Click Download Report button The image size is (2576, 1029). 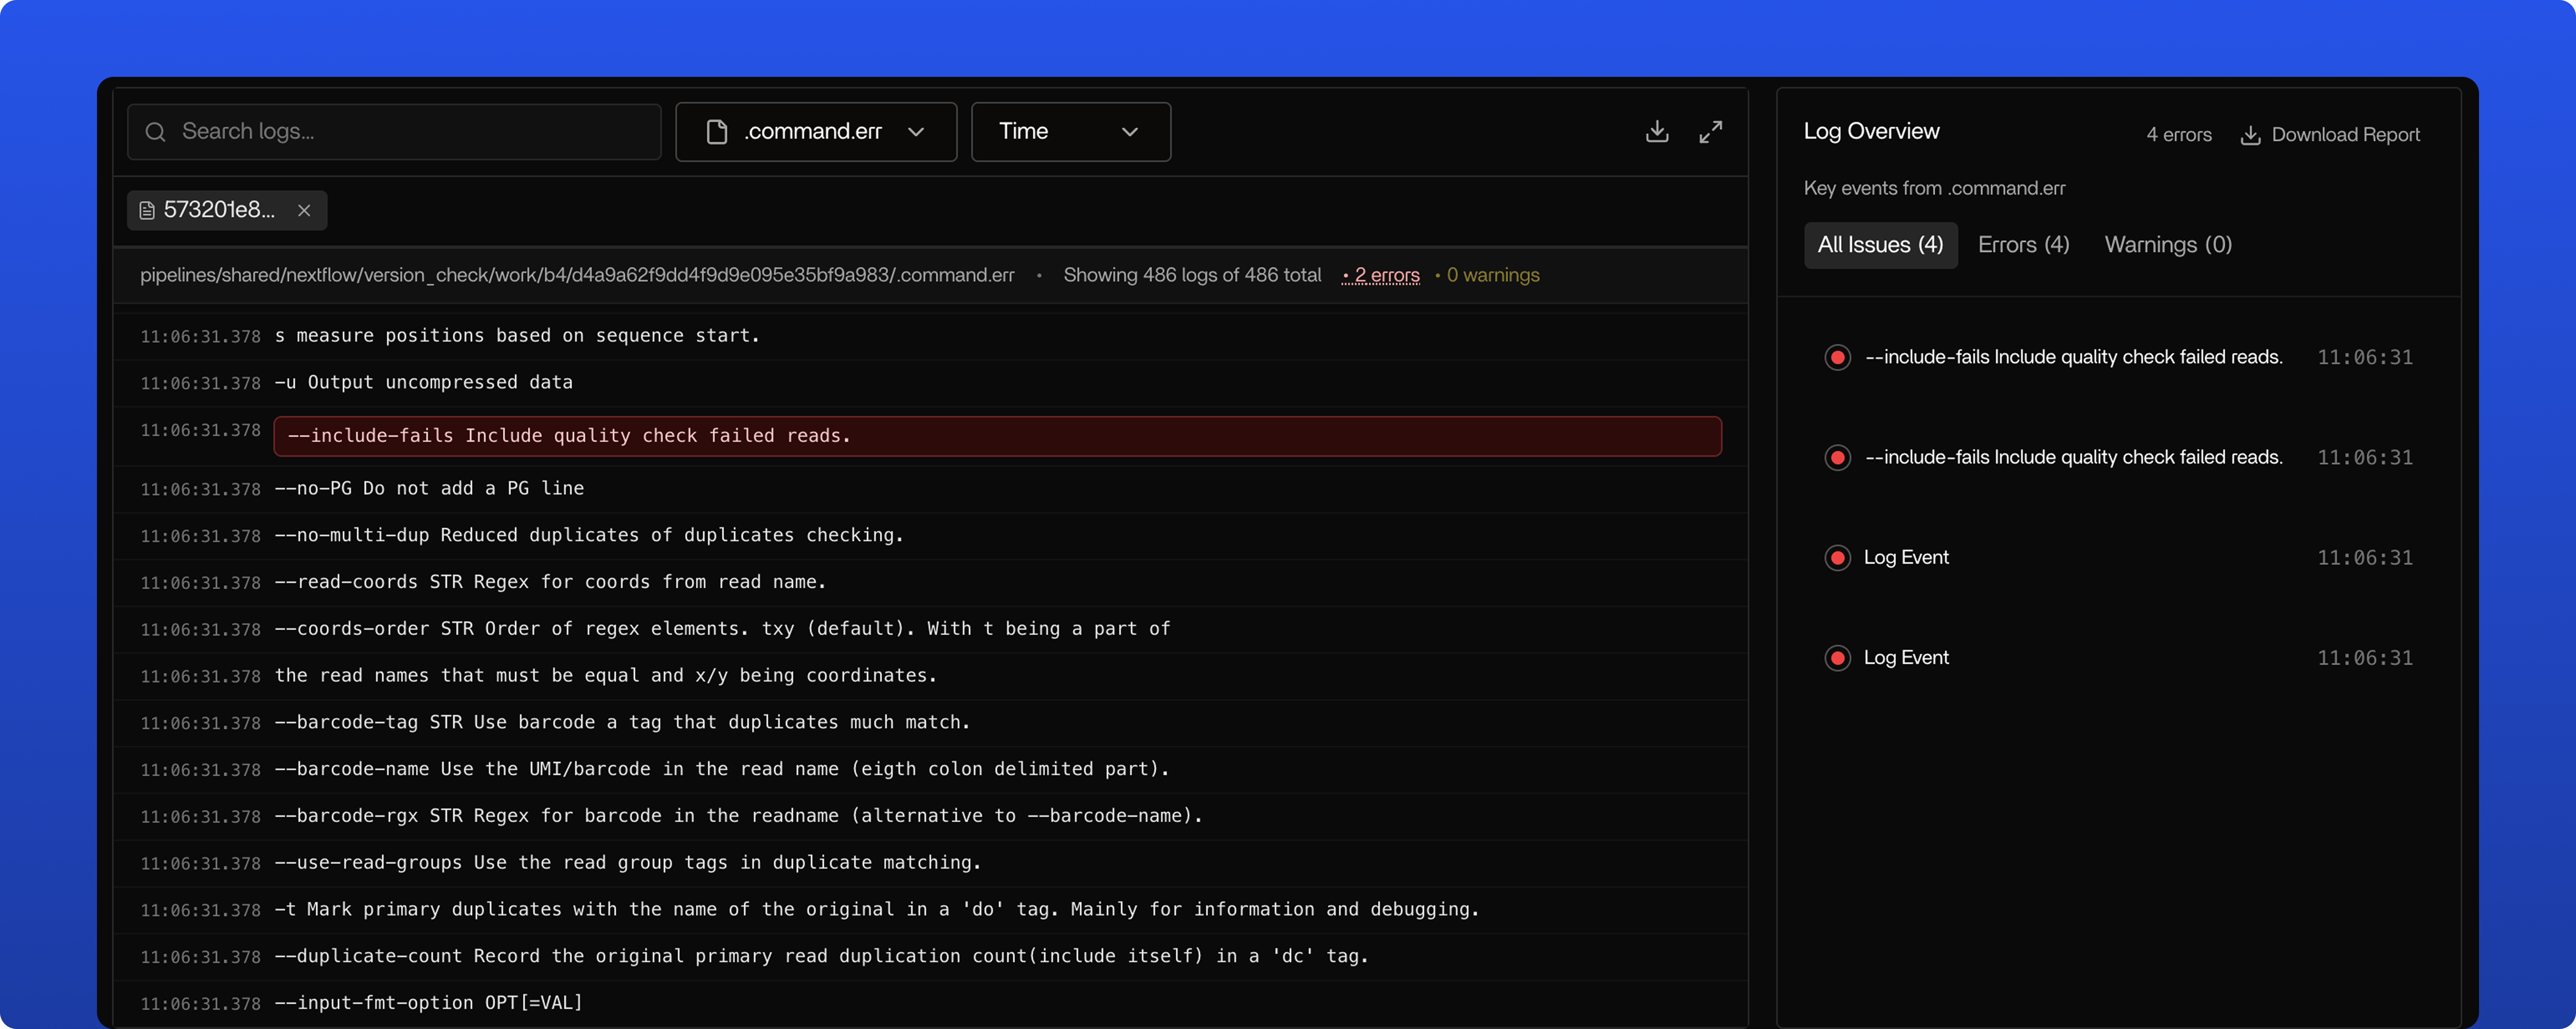click(x=2329, y=135)
